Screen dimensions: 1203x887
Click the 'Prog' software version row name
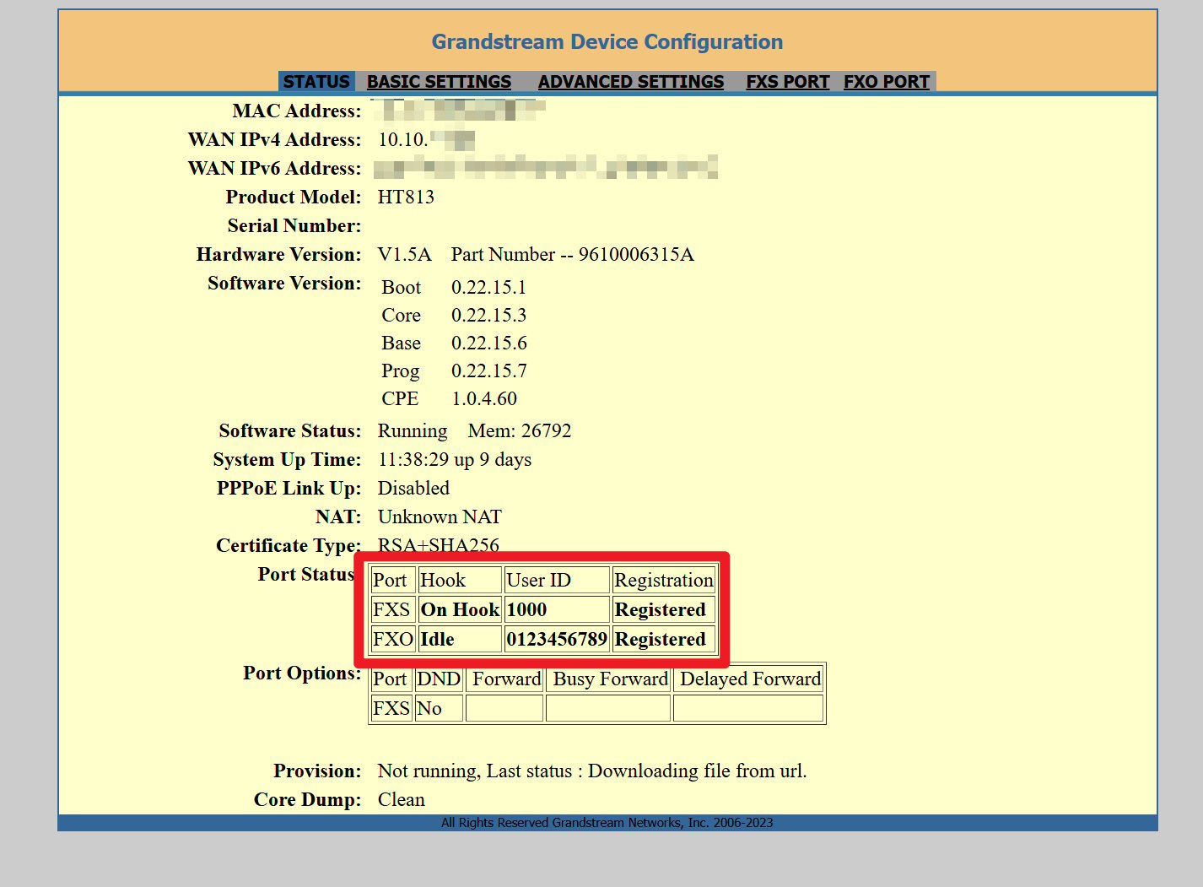[x=400, y=371]
